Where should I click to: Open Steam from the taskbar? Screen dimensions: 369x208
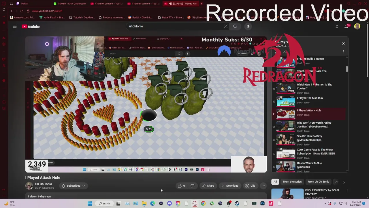pyautogui.click(x=237, y=203)
